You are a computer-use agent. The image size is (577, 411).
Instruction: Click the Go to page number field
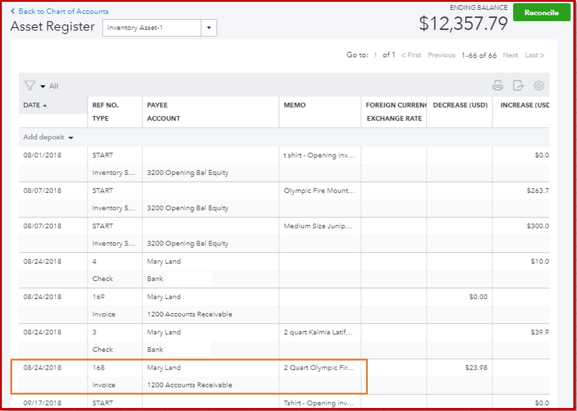pos(375,55)
